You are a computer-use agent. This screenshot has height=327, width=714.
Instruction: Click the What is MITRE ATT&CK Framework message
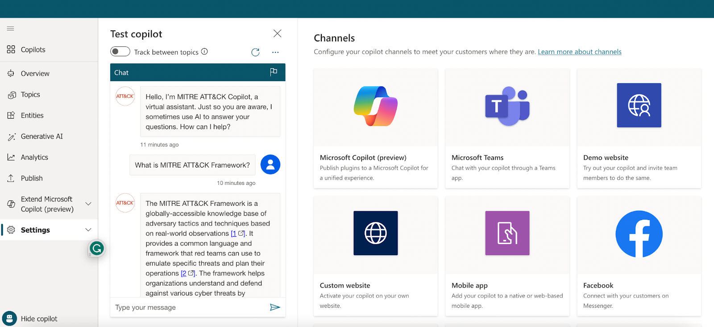click(x=192, y=165)
